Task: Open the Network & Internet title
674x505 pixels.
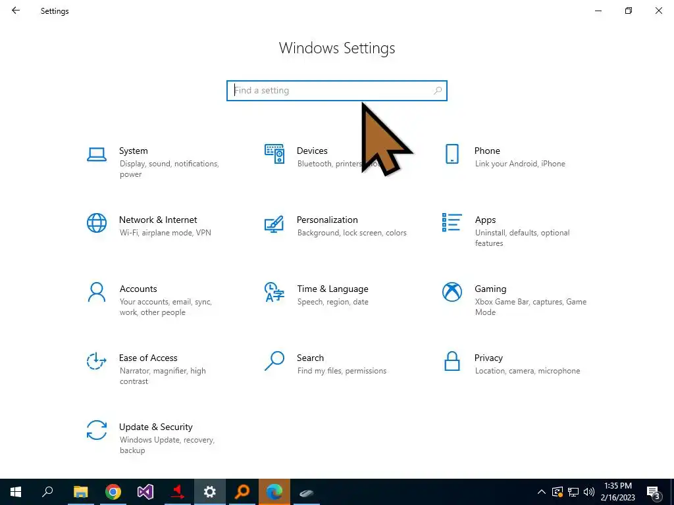Action: [158, 220]
